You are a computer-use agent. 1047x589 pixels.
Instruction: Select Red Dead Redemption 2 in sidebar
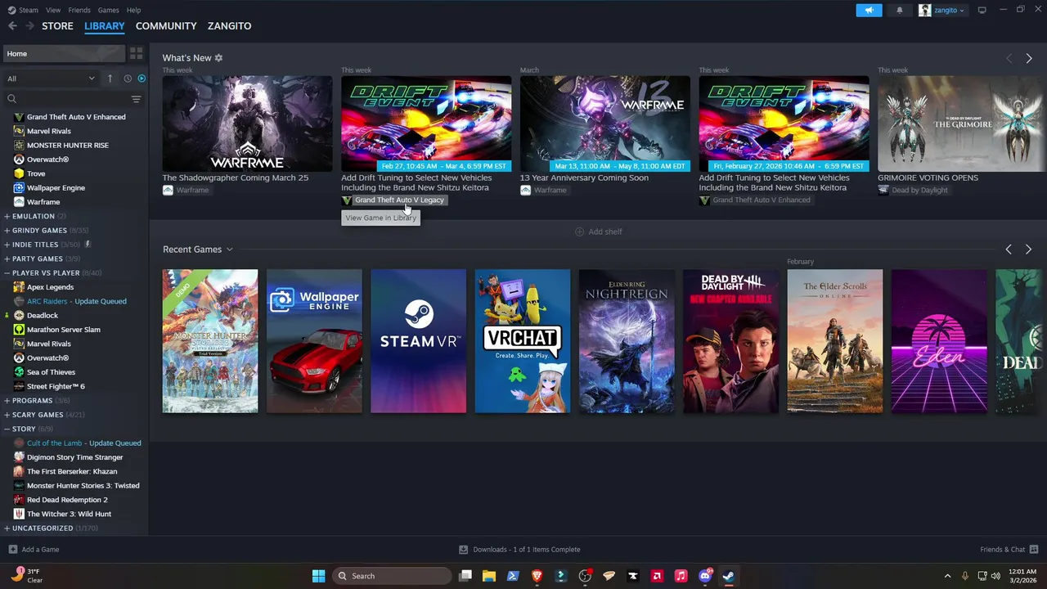coord(67,500)
